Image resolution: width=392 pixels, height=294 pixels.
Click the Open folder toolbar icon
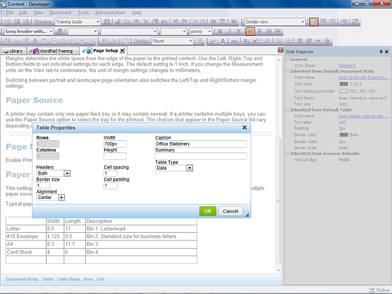pyautogui.click(x=7, y=22)
